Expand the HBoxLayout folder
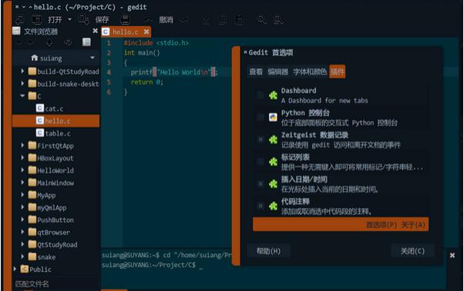Viewport: 464px width, 291px height. pos(22,158)
